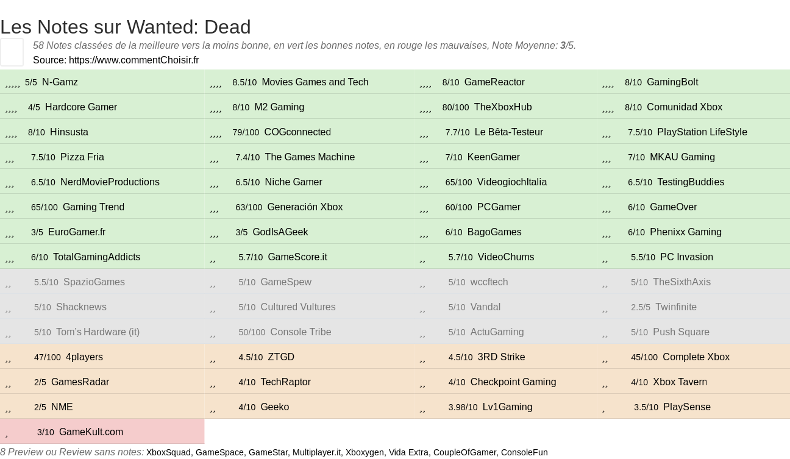Select Niche Gamer review

pos(294,182)
